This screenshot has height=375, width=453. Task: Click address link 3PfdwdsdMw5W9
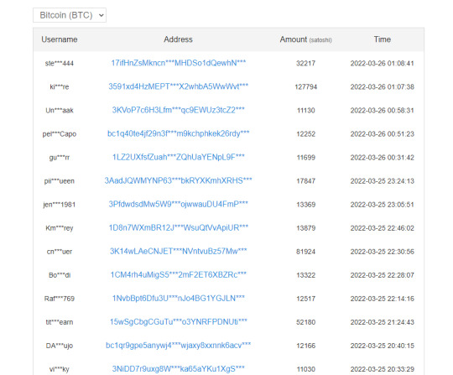click(178, 204)
